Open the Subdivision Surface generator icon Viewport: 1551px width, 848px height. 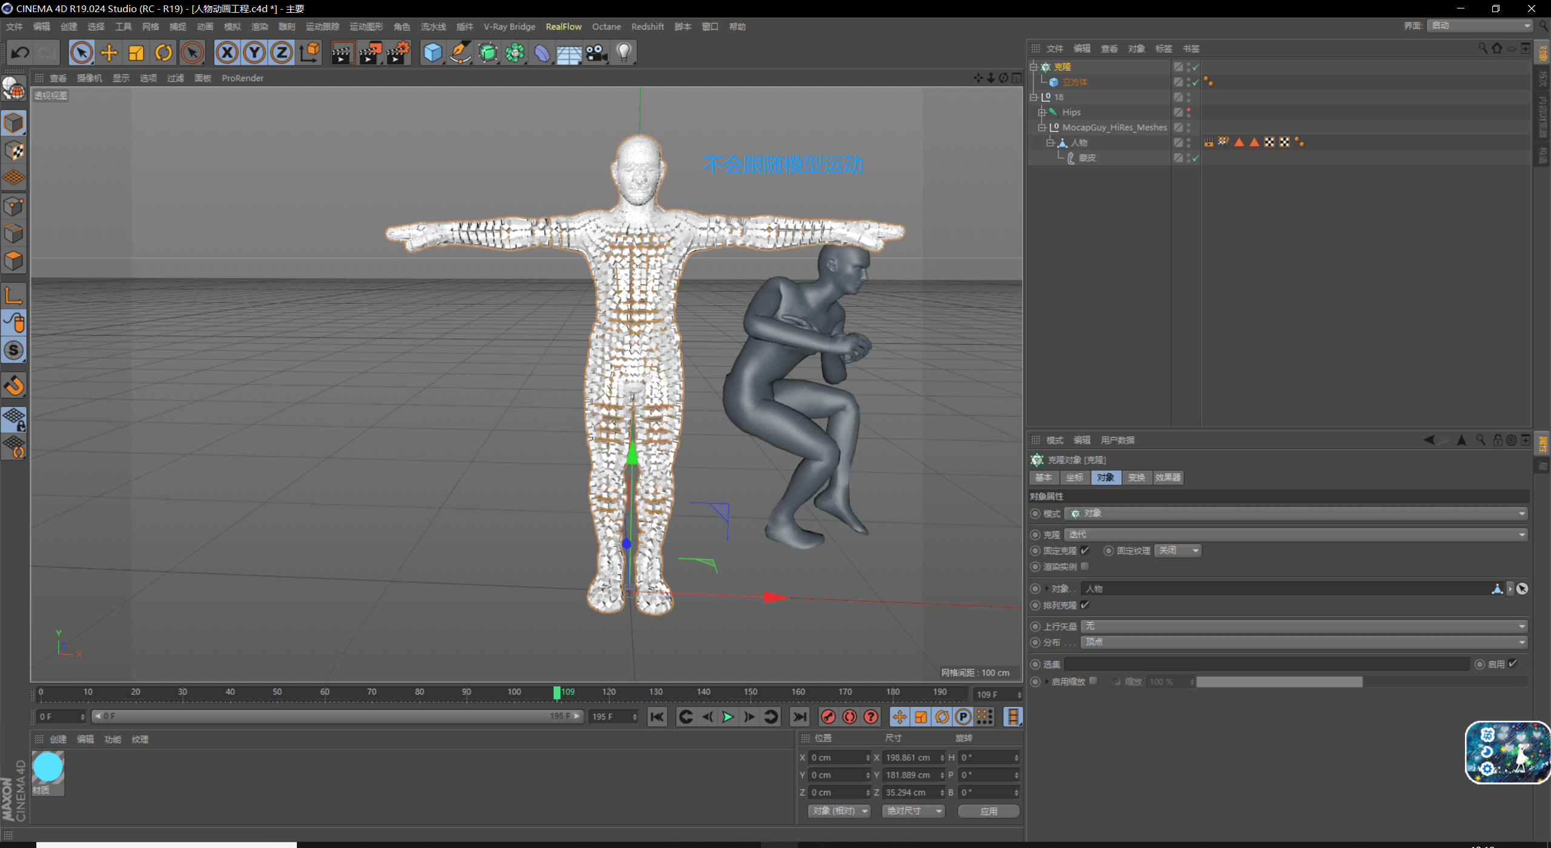(488, 53)
